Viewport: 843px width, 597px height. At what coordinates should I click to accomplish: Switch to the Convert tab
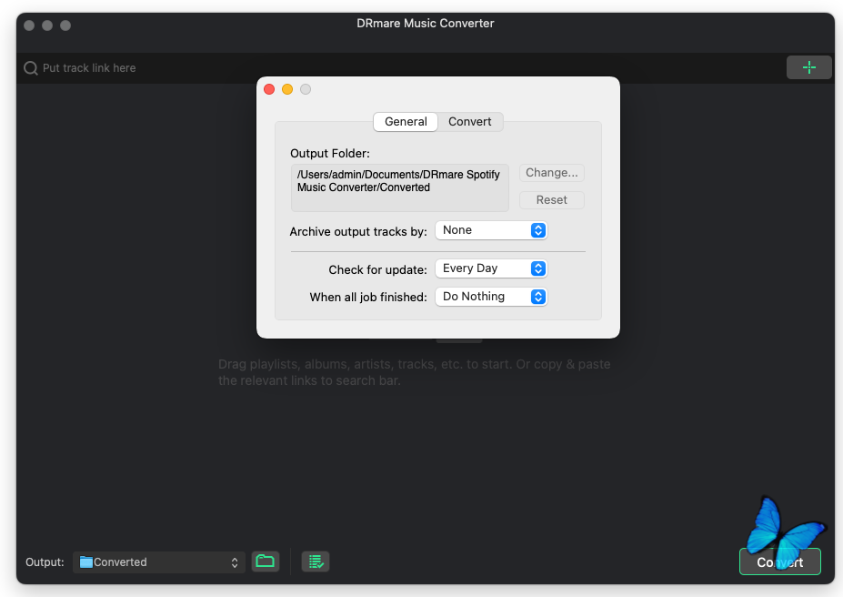pos(469,122)
